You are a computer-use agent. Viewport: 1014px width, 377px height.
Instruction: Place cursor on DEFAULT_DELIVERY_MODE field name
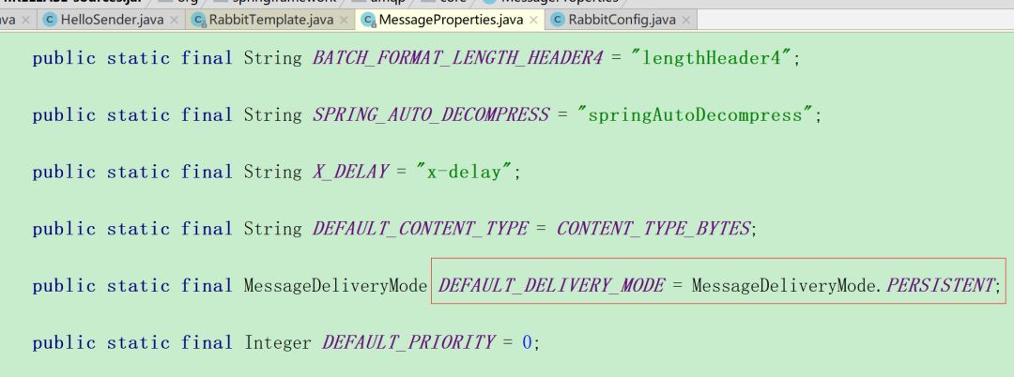pos(551,285)
